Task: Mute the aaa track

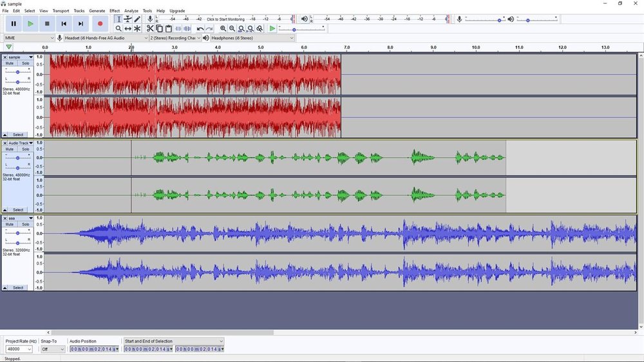Action: 10,224
